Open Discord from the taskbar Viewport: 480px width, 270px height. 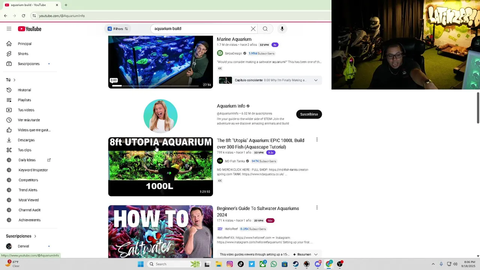pos(318,264)
